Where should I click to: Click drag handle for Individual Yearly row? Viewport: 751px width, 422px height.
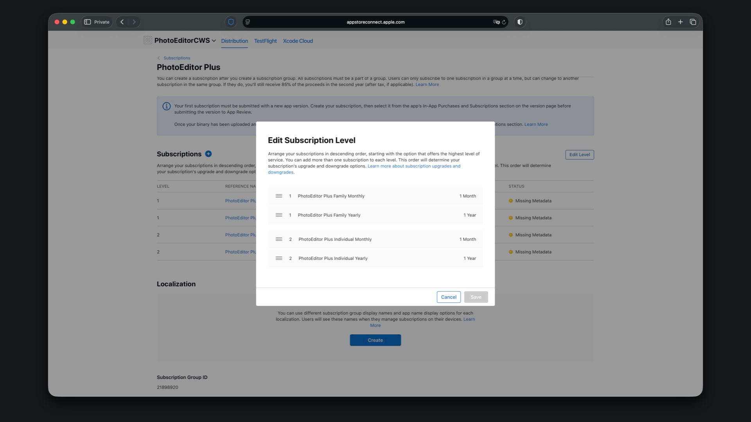coord(278,258)
